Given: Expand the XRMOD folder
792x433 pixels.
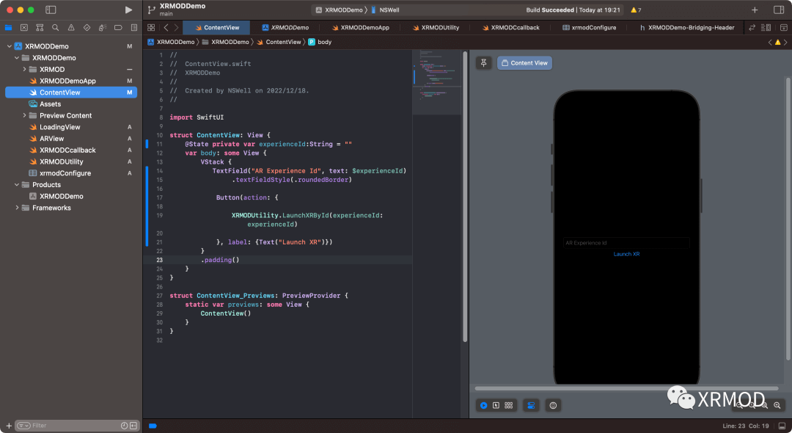Looking at the screenshot, I should pyautogui.click(x=24, y=69).
